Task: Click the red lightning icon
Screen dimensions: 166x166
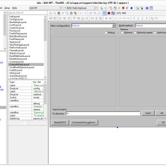Action: (x=123, y=8)
